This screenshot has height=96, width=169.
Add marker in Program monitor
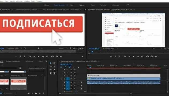tap(111, 57)
